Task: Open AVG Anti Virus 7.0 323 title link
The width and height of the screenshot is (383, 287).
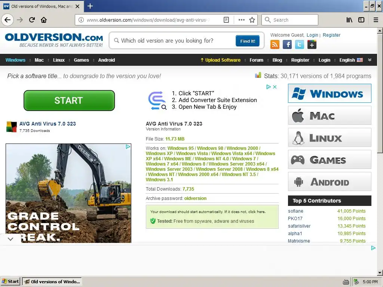Action: tap(48, 124)
